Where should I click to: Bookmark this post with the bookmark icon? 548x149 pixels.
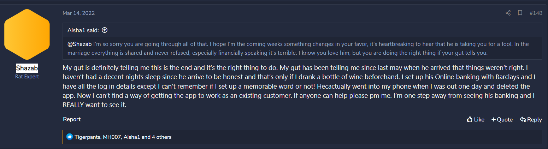click(520, 13)
